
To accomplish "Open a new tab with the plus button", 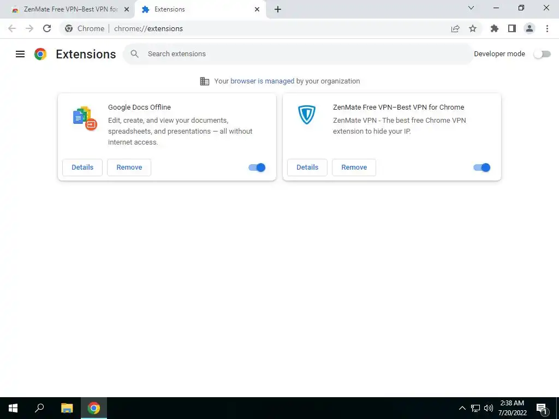I will [278, 9].
